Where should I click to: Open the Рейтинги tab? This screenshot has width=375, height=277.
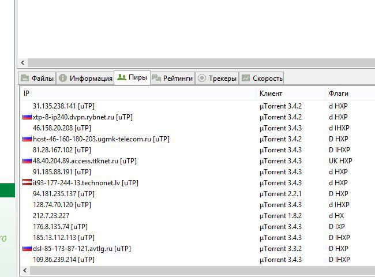pyautogui.click(x=172, y=78)
